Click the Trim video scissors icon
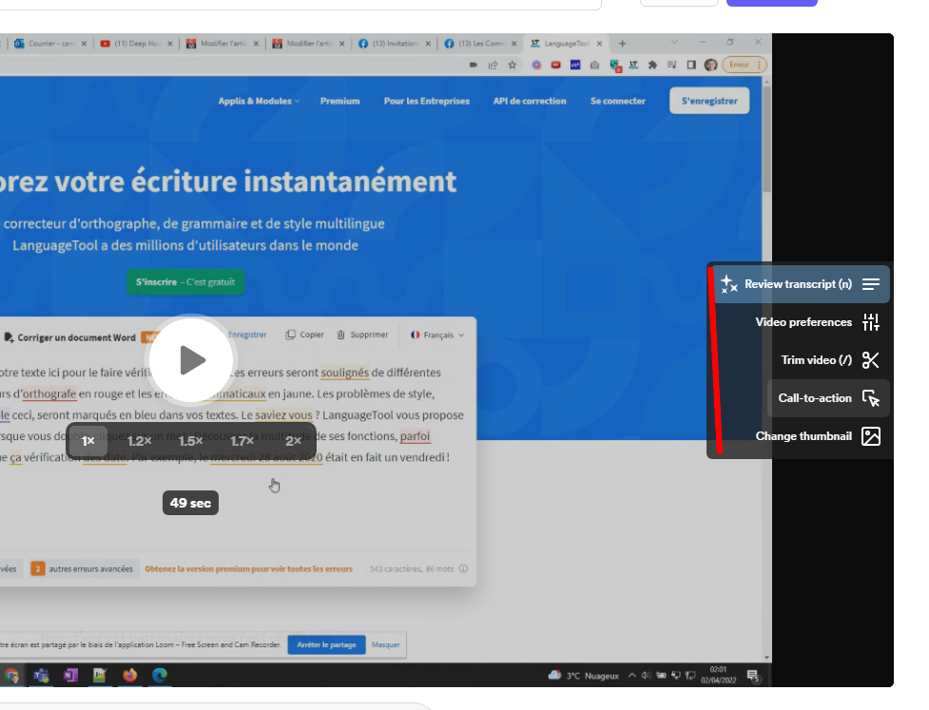The height and width of the screenshot is (710, 929). (x=871, y=360)
